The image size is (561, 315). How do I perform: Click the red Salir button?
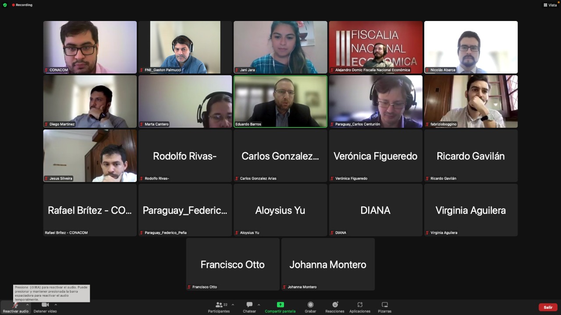[x=548, y=307]
